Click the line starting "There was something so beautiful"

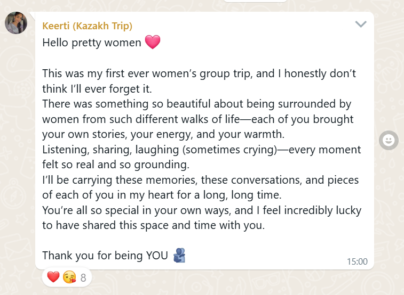click(x=197, y=104)
